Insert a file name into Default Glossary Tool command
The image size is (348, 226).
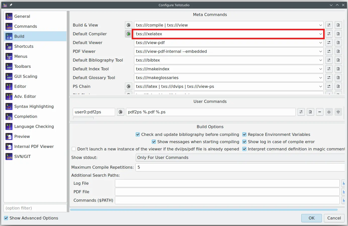pos(338,78)
